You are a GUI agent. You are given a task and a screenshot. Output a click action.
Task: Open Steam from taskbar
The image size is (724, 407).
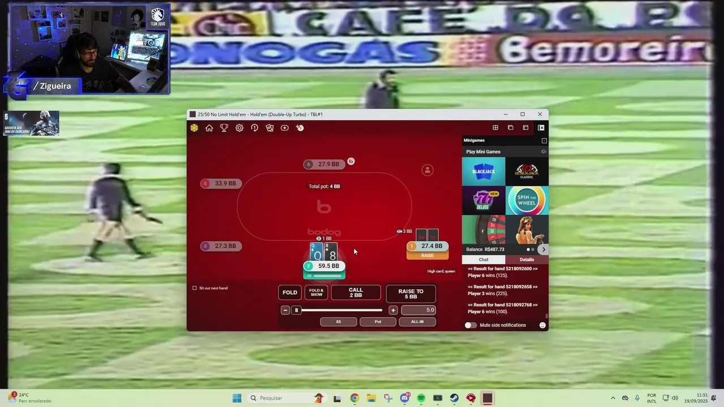tap(454, 398)
